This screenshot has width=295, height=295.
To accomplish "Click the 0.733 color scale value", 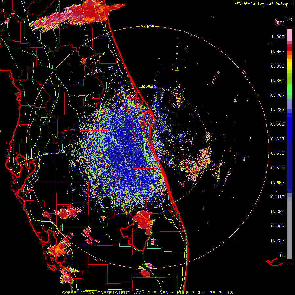I will (278, 110).
